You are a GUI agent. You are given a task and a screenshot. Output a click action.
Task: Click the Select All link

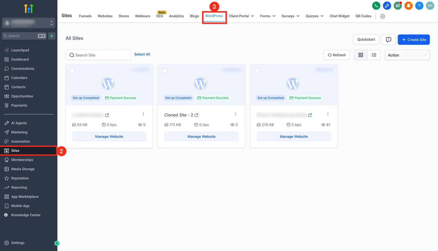(142, 54)
